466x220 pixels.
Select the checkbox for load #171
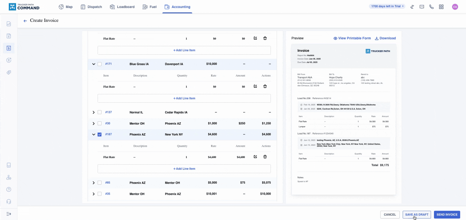pos(99,64)
